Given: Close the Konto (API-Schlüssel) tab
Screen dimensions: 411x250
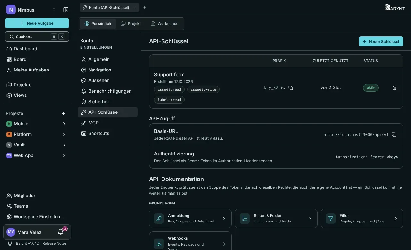Looking at the screenshot, I should pos(134,7).
